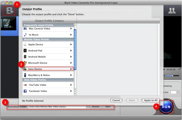Click the Cancel button

click(116, 100)
